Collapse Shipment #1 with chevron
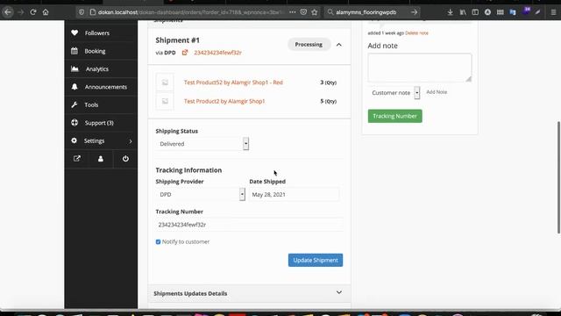The image size is (561, 316). (339, 45)
